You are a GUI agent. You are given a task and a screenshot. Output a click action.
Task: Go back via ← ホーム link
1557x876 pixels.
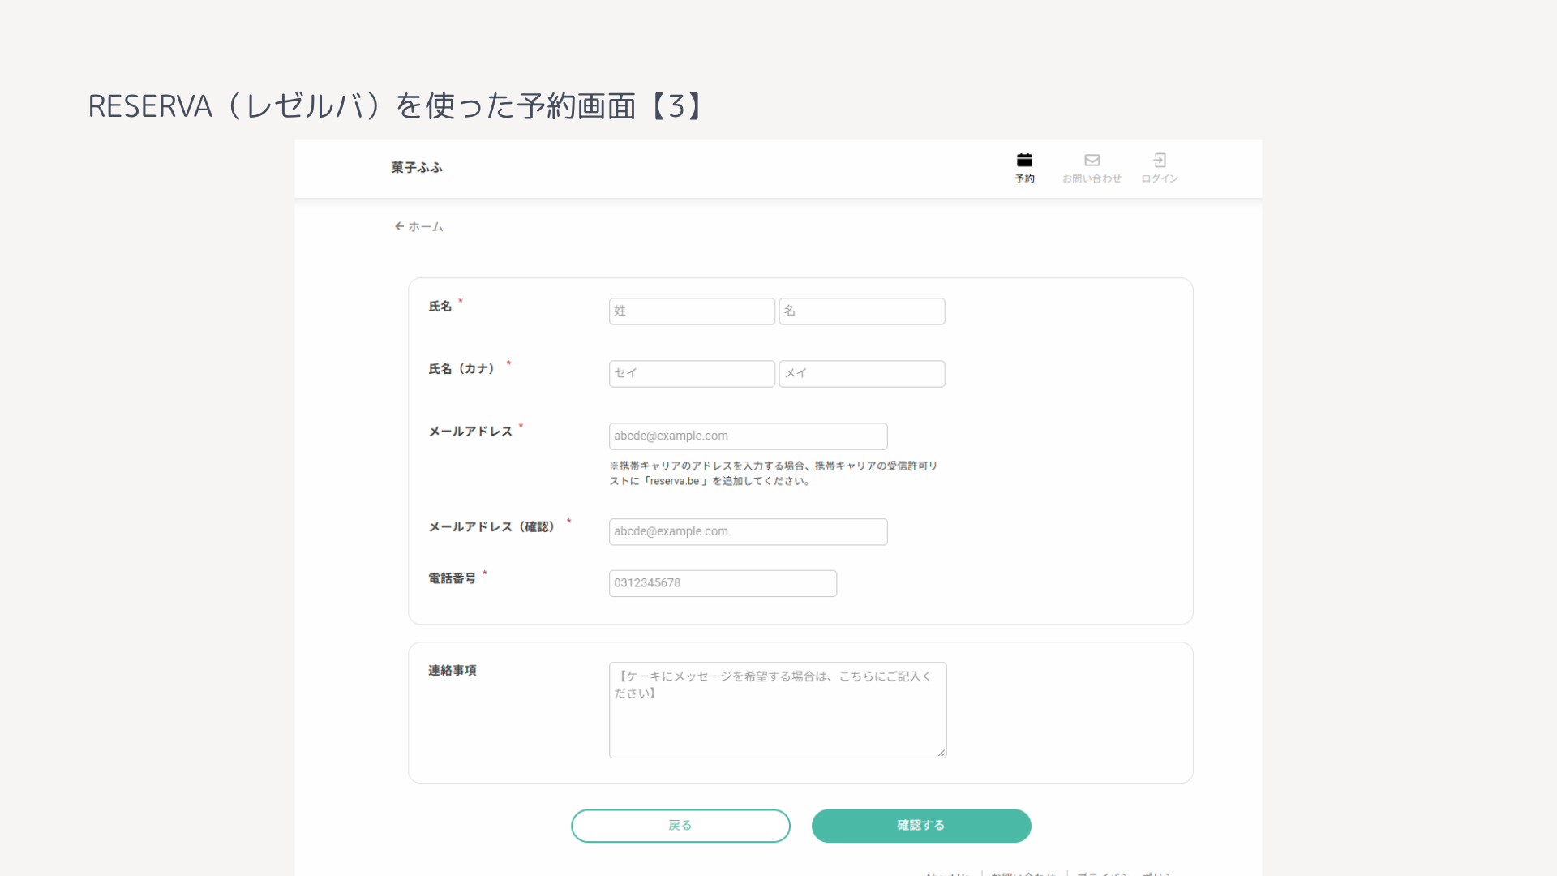[418, 226]
